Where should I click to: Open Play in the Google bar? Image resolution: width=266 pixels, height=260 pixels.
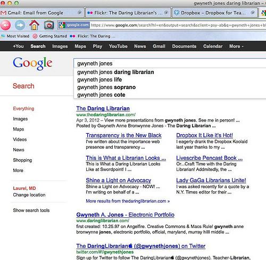97,46
